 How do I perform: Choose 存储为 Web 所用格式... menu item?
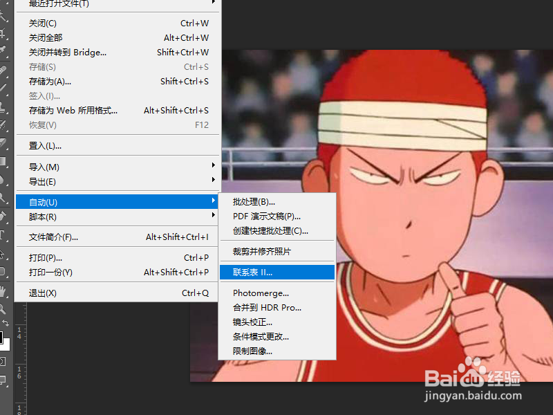118,111
